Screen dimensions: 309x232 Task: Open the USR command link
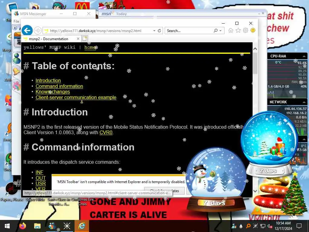click(41, 183)
